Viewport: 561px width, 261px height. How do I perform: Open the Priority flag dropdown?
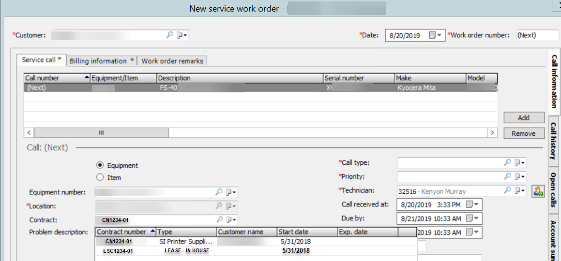[520, 176]
